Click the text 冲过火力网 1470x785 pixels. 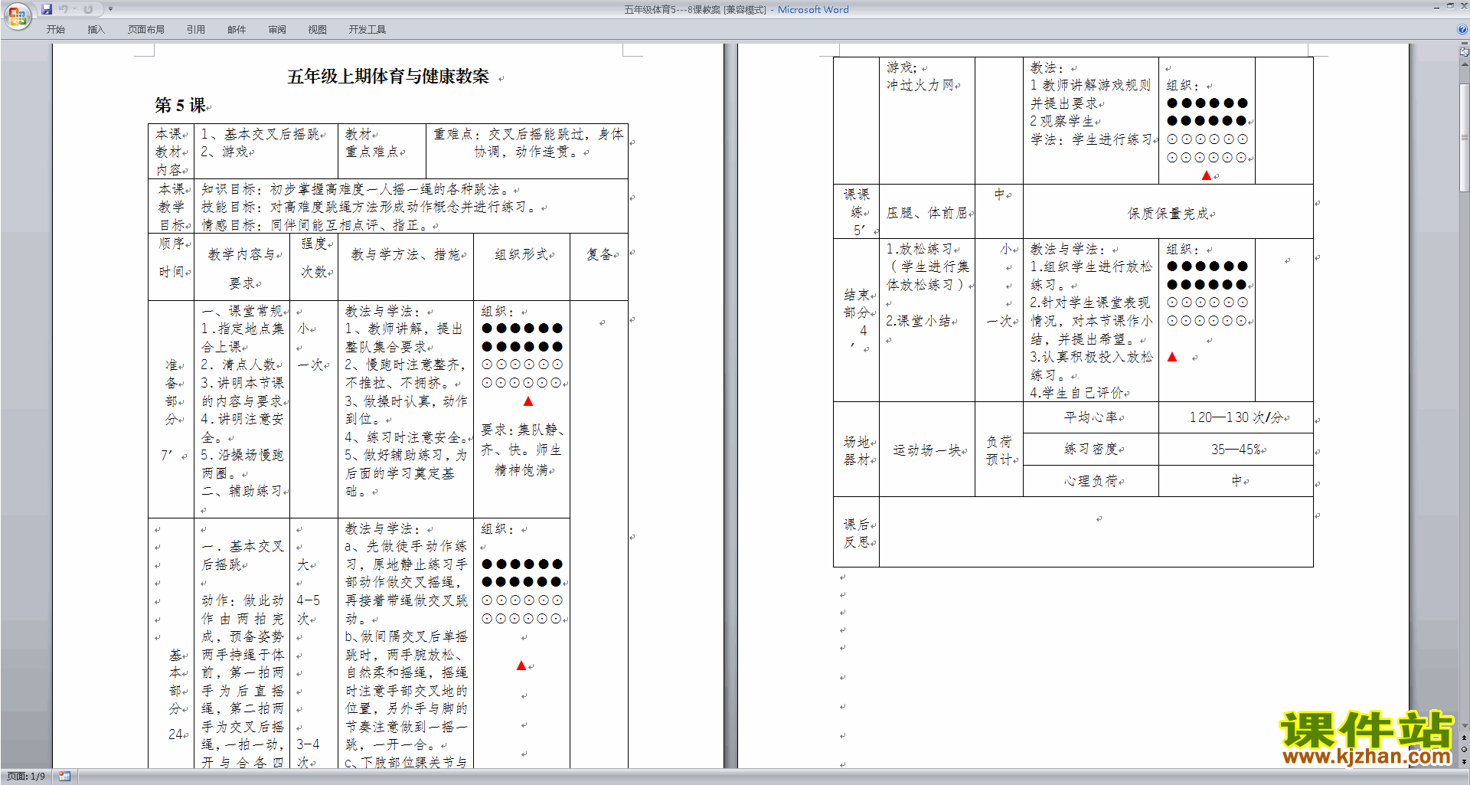pyautogui.click(x=920, y=85)
